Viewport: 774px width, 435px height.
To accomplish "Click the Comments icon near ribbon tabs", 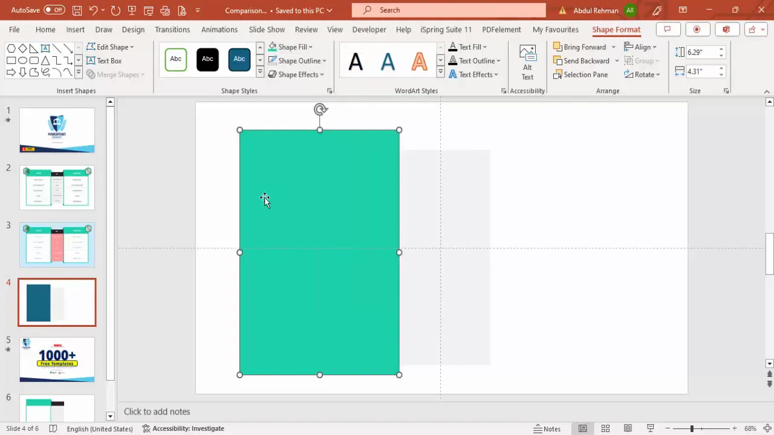I will pyautogui.click(x=668, y=29).
